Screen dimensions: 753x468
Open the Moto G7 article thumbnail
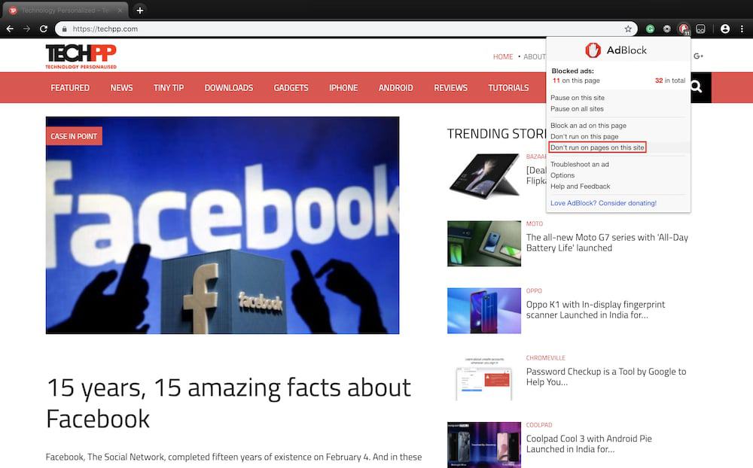484,243
